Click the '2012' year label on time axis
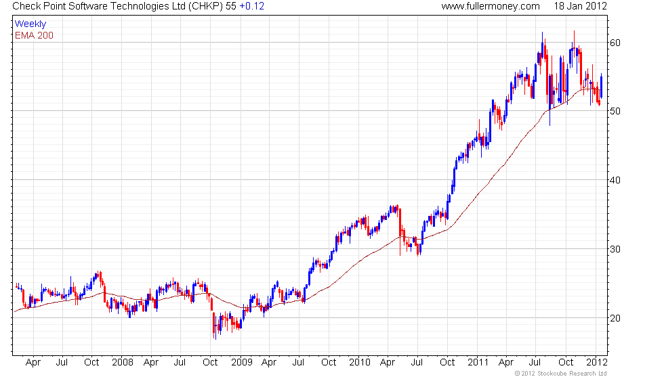The height and width of the screenshot is (379, 664). pyautogui.click(x=597, y=363)
